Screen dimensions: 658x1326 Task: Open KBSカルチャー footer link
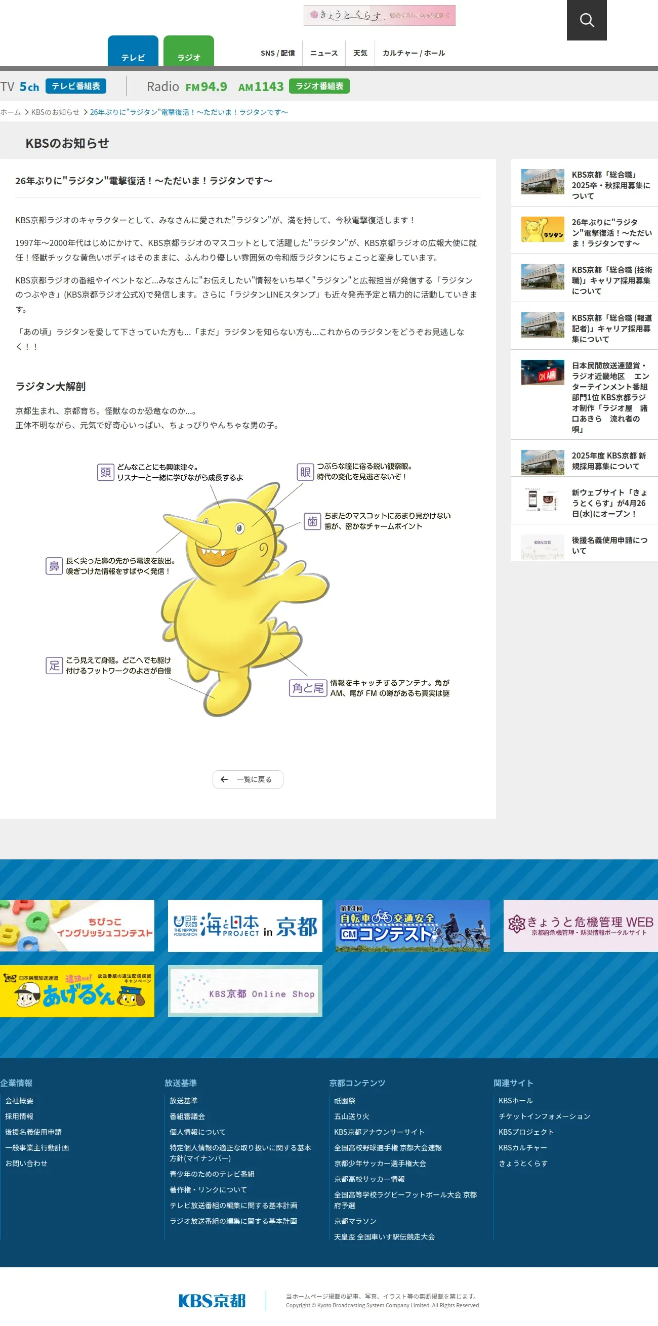pos(522,1147)
